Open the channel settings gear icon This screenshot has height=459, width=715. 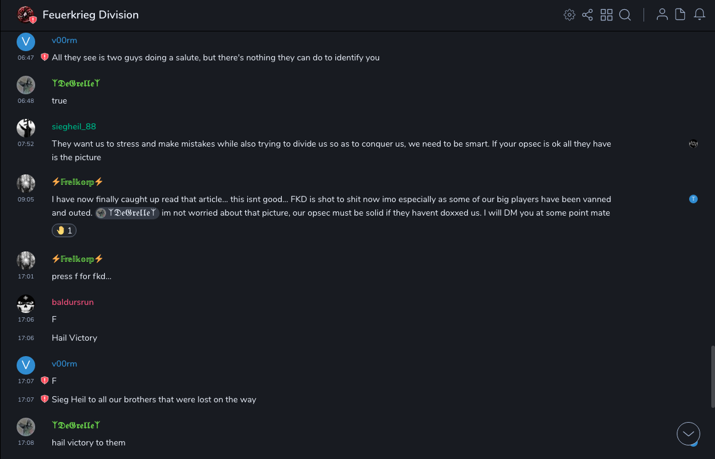click(570, 15)
